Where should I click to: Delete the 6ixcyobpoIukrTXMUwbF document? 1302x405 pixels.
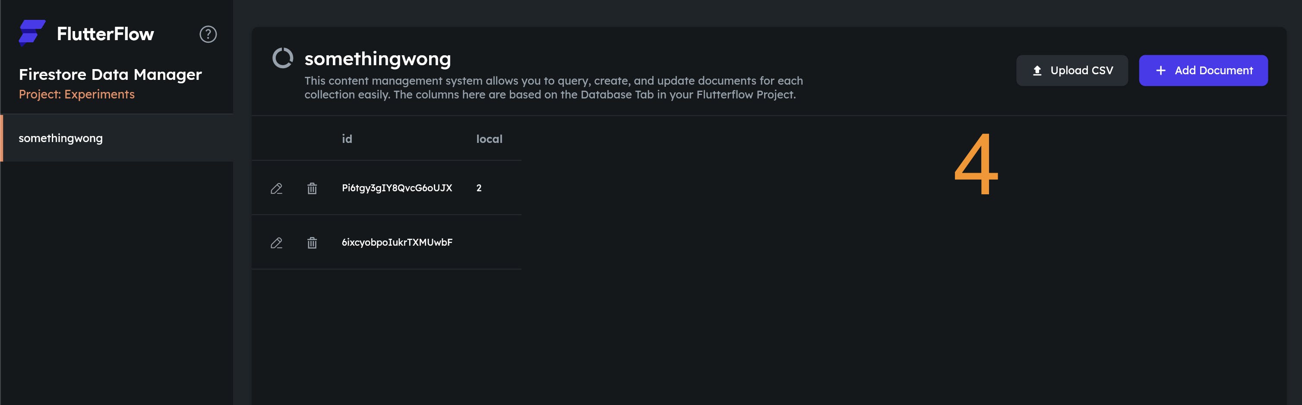[x=312, y=243]
